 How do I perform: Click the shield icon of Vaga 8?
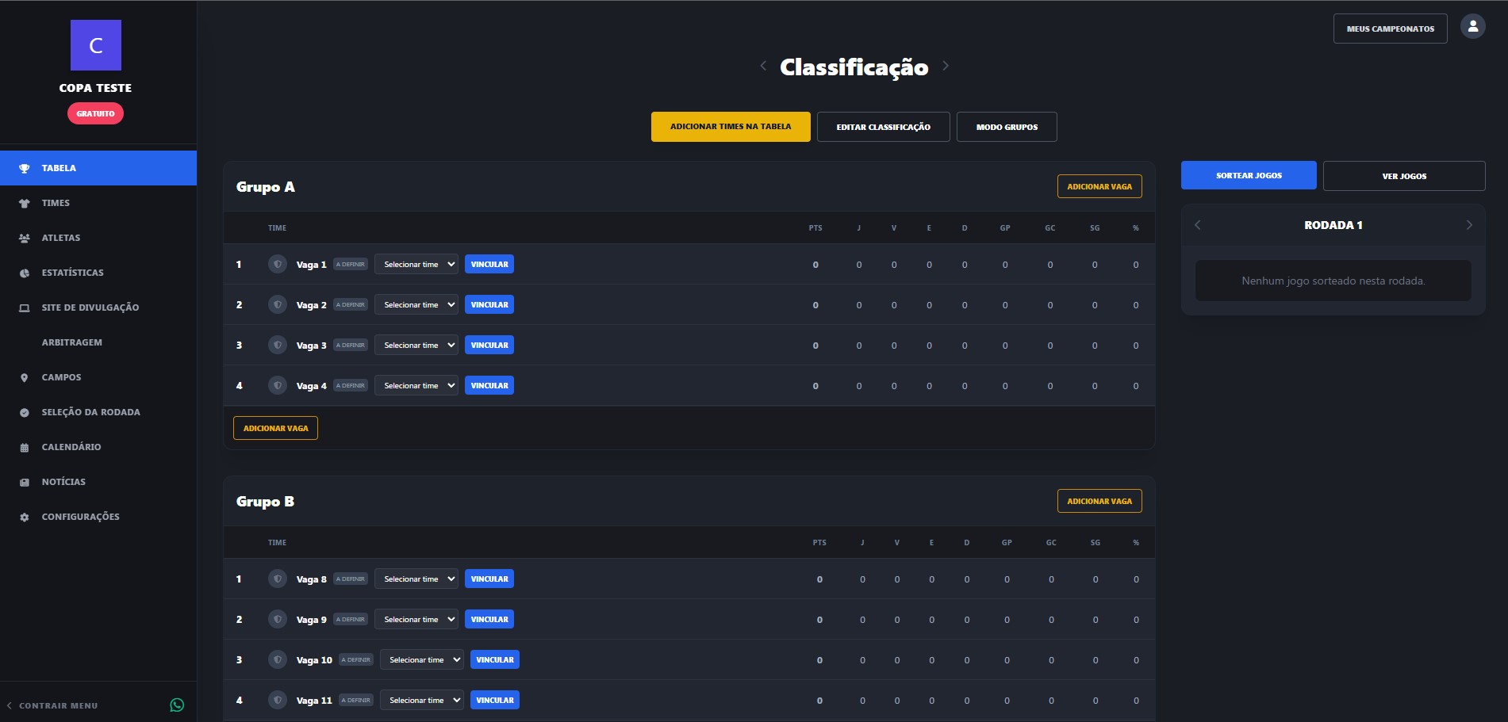click(278, 579)
